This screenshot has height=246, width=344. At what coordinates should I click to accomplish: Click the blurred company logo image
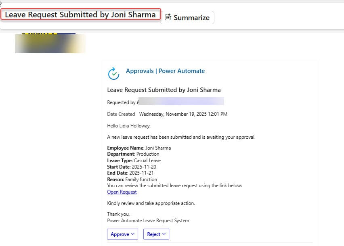50,43
